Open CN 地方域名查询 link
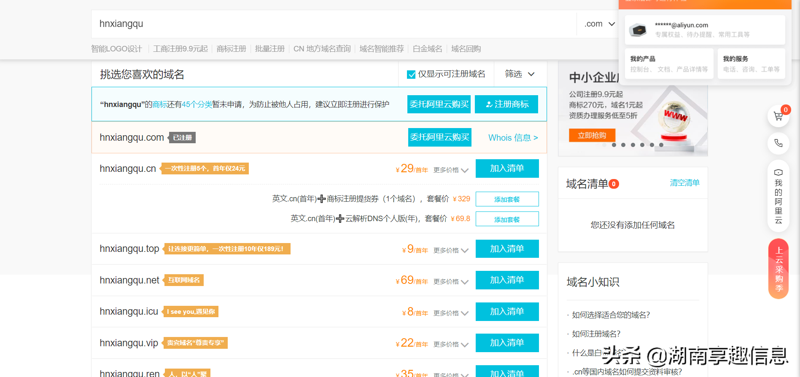The height and width of the screenshot is (377, 800). [x=322, y=49]
